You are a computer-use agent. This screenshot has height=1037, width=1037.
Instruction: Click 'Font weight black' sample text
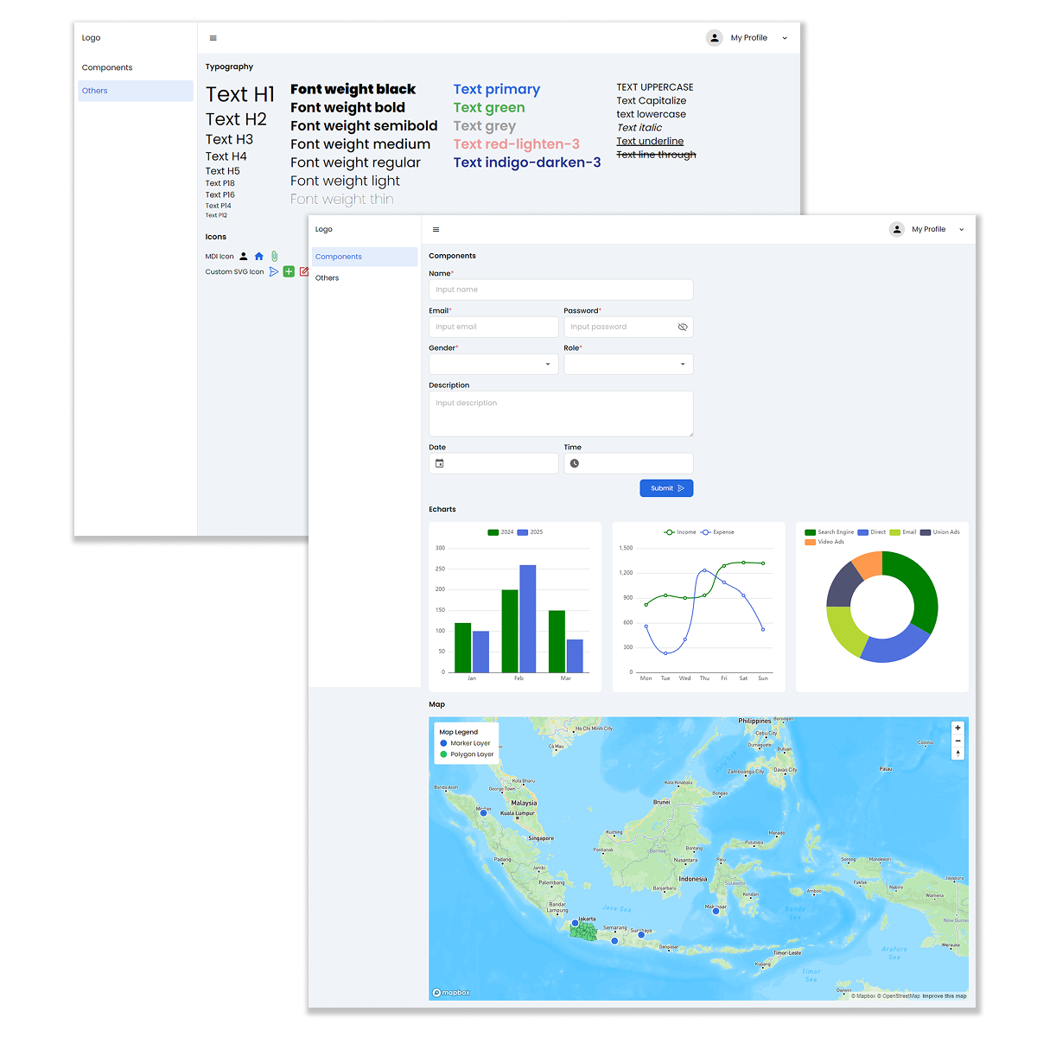(353, 89)
